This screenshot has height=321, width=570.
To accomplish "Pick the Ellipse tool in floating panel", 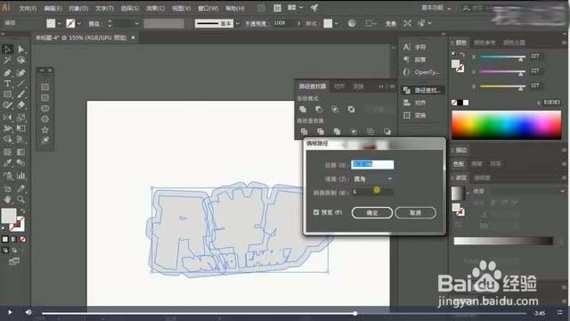I will coord(45,108).
